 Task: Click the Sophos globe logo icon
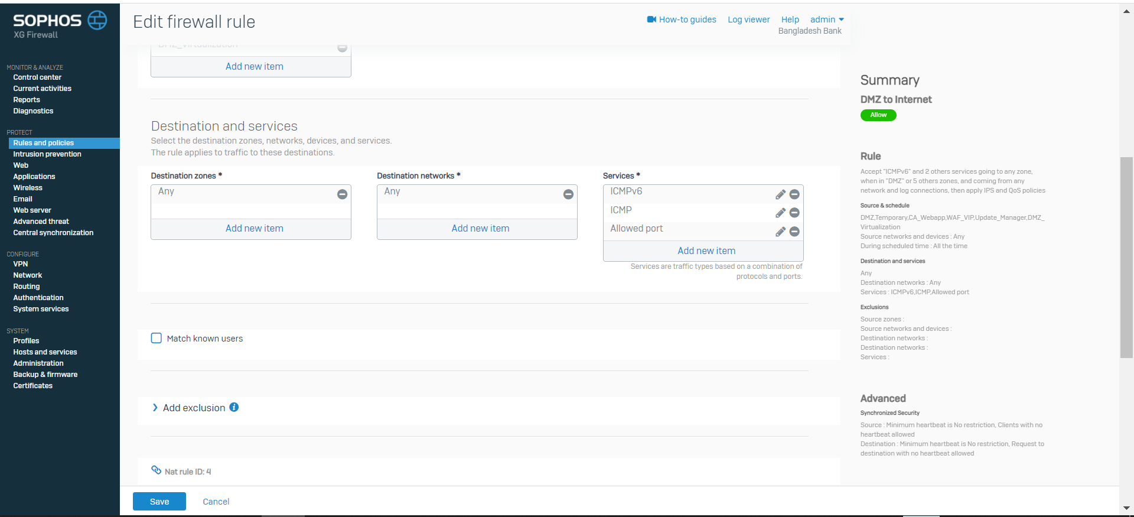[97, 20]
